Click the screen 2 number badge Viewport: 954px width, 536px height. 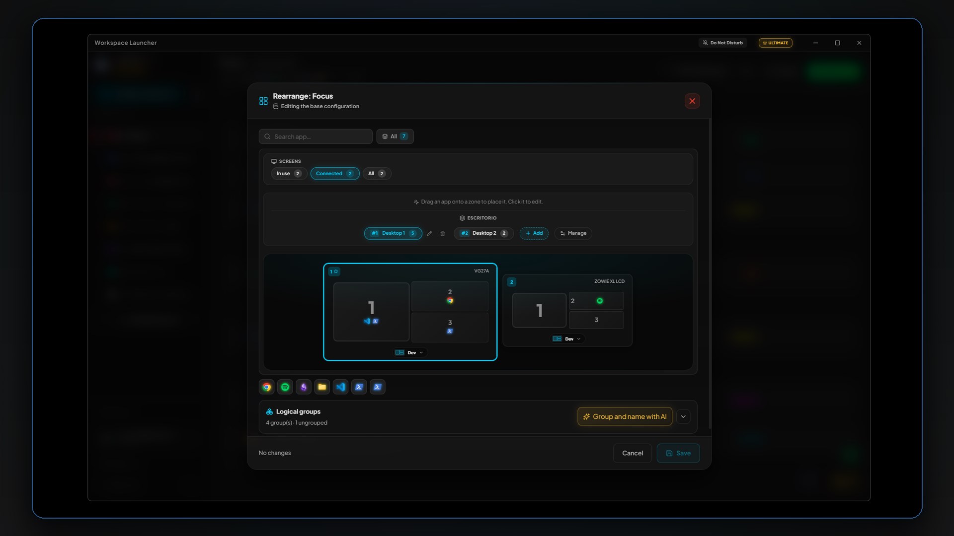tap(511, 282)
